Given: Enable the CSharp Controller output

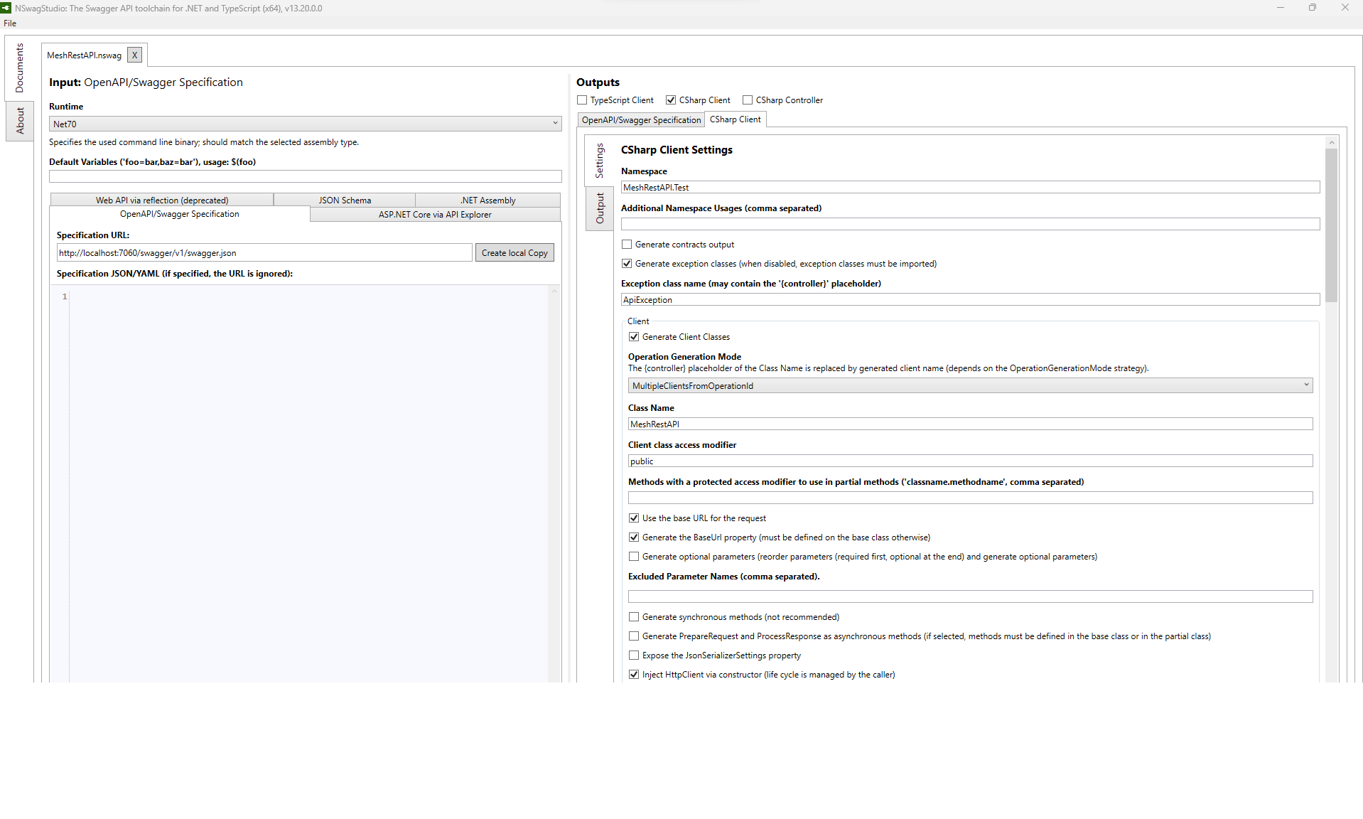Looking at the screenshot, I should pyautogui.click(x=747, y=100).
